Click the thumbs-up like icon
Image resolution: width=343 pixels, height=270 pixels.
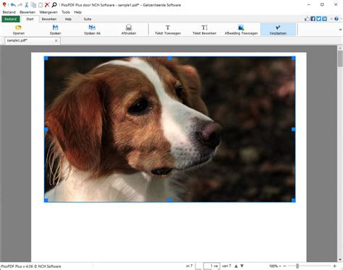(307, 19)
